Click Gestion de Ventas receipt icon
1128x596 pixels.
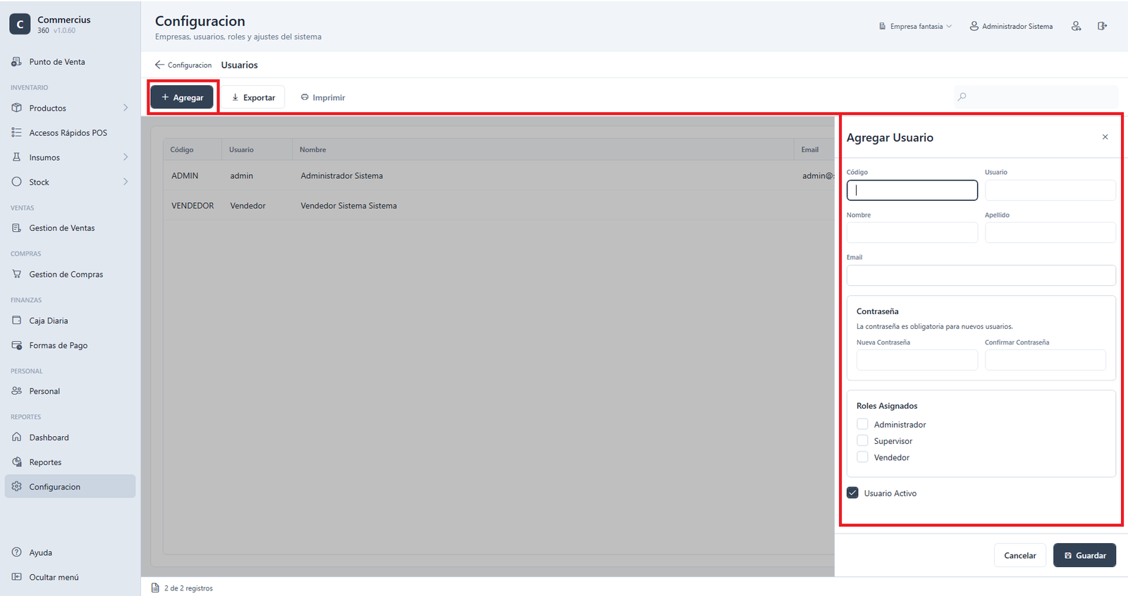tap(16, 228)
